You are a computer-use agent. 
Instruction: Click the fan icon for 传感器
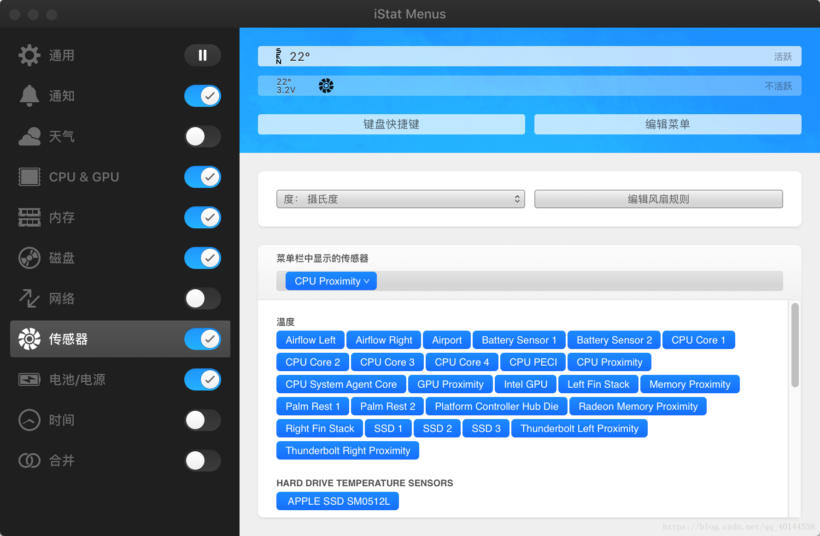29,339
